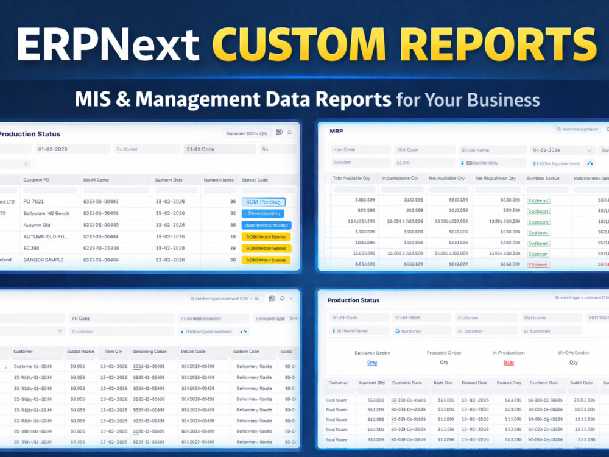Click the bell icon in bottom-left report panel

[x=282, y=299]
